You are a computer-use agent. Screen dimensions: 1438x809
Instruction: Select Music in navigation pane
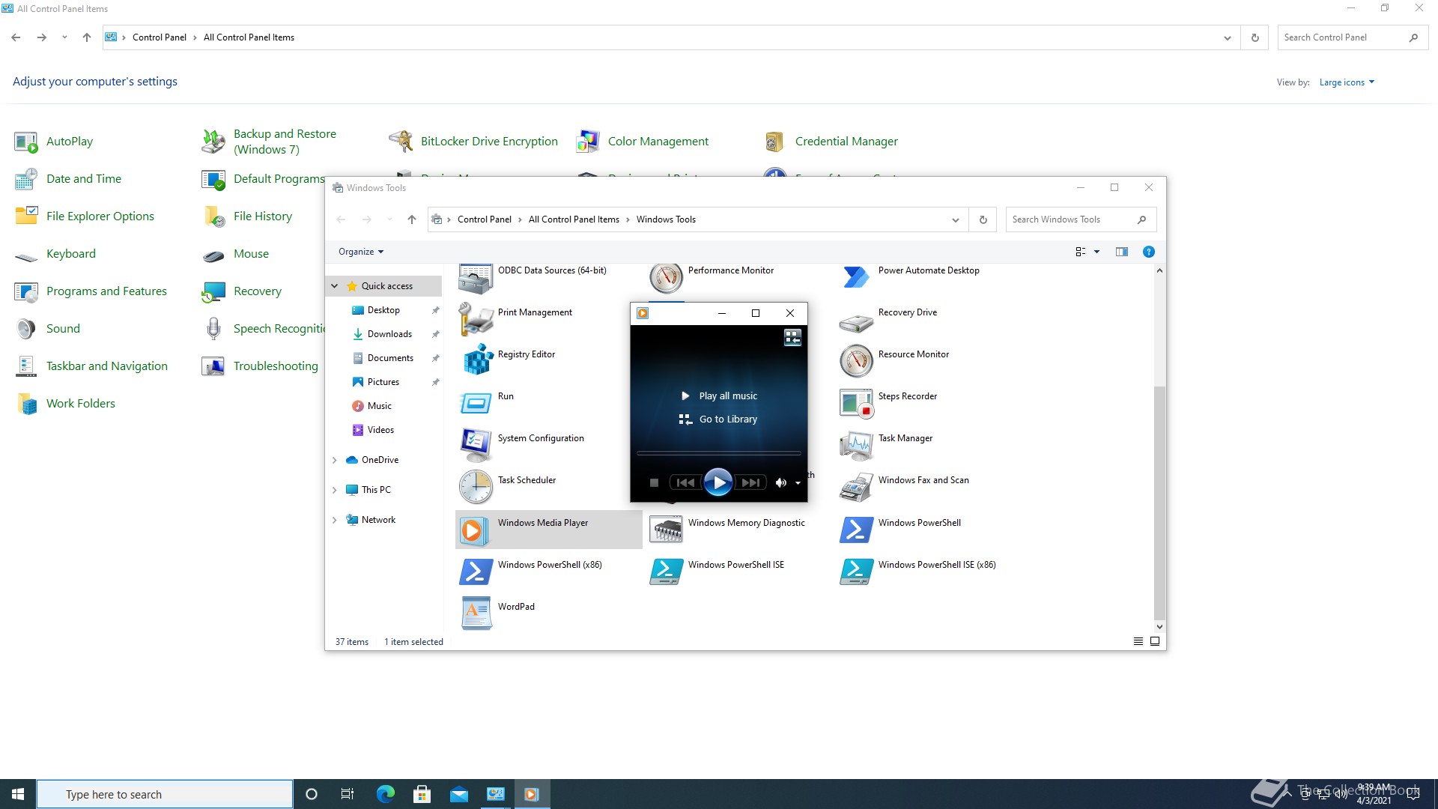tap(380, 406)
